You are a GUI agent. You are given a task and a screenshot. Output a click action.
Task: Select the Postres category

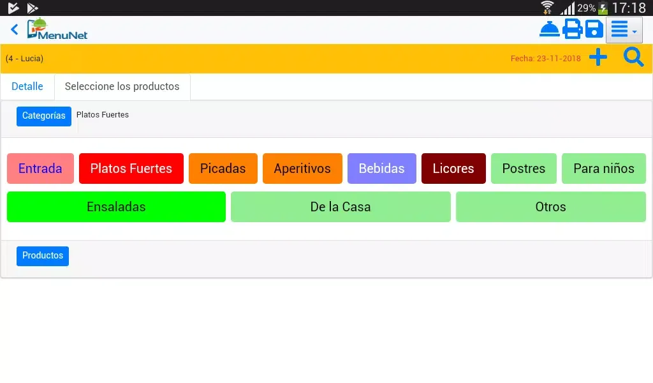tap(524, 169)
